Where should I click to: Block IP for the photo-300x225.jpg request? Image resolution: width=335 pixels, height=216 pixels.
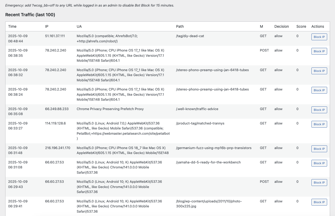319,202
